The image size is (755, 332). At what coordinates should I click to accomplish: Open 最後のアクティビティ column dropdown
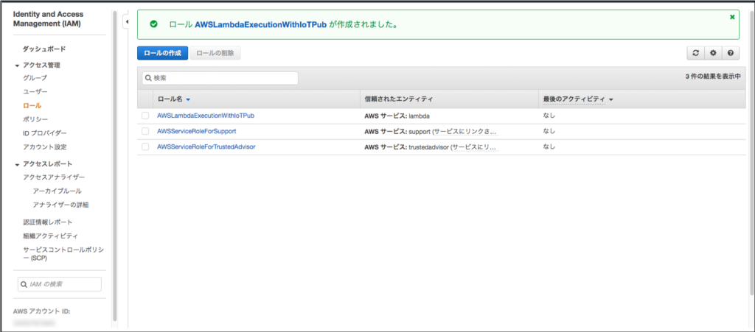(611, 99)
